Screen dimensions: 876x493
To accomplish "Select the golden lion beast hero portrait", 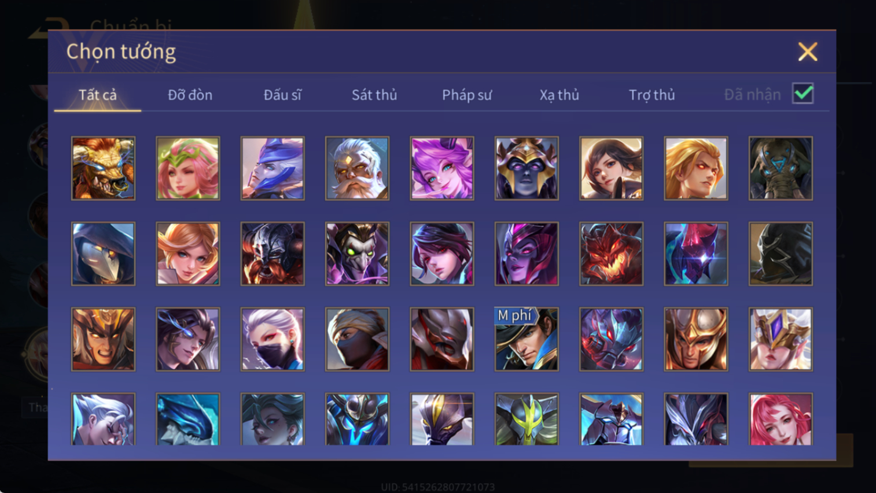I will [x=103, y=168].
